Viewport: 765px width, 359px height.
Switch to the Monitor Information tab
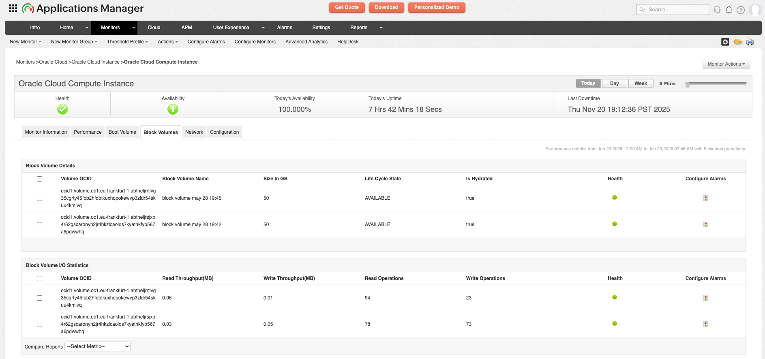(x=46, y=132)
